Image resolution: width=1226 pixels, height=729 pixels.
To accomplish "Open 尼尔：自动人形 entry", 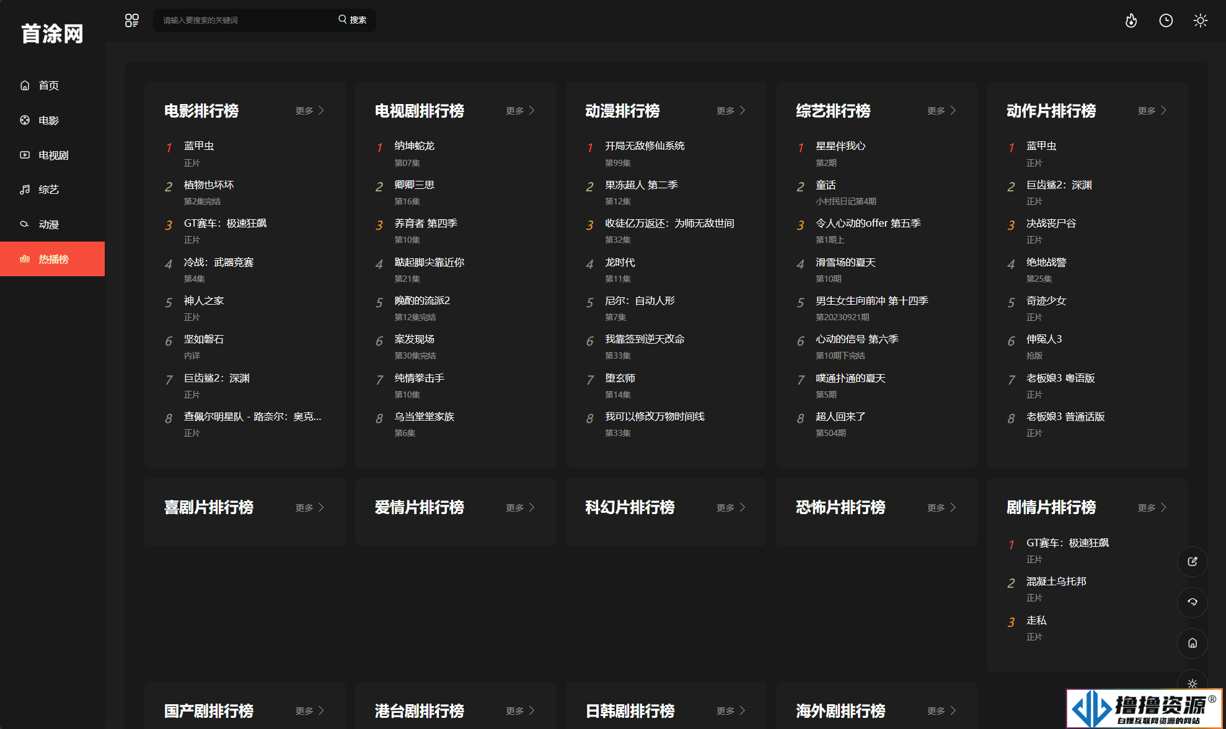I will tap(640, 301).
